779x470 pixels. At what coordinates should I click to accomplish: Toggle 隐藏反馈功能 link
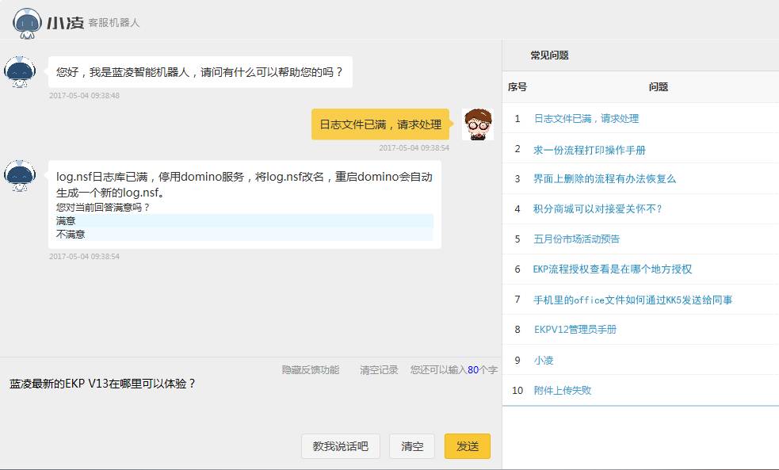click(311, 369)
